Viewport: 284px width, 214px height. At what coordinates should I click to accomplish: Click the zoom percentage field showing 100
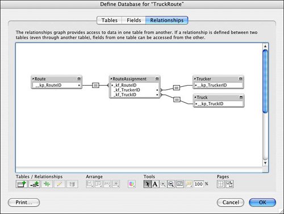[199, 184]
